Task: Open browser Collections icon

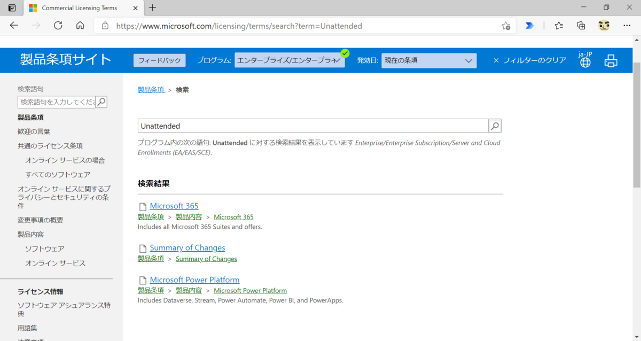Action: pos(581,26)
